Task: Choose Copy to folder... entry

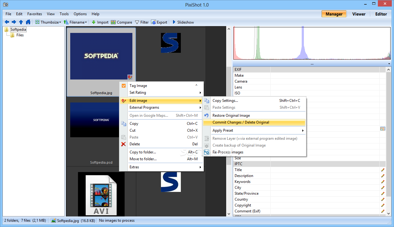Action: [x=162, y=152]
